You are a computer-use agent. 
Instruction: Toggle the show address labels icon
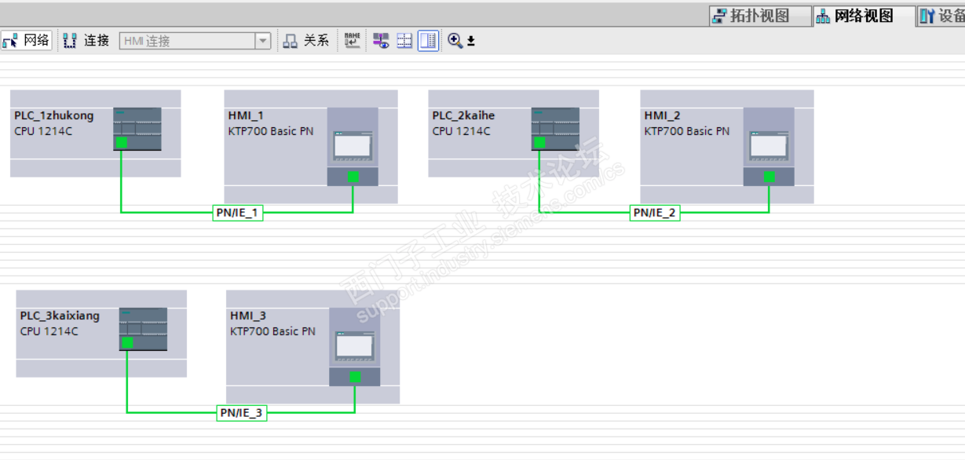tap(381, 41)
